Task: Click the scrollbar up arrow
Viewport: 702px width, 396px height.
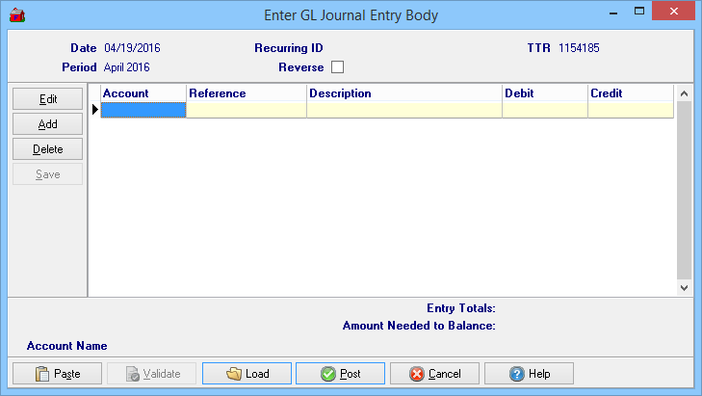Action: [684, 93]
